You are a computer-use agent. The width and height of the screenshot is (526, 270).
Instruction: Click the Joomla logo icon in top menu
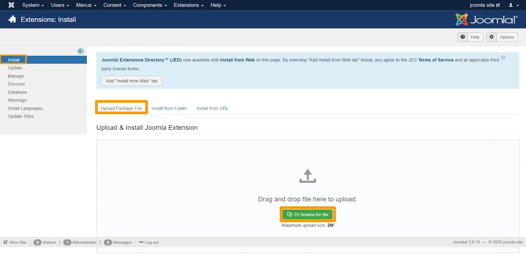[11, 5]
